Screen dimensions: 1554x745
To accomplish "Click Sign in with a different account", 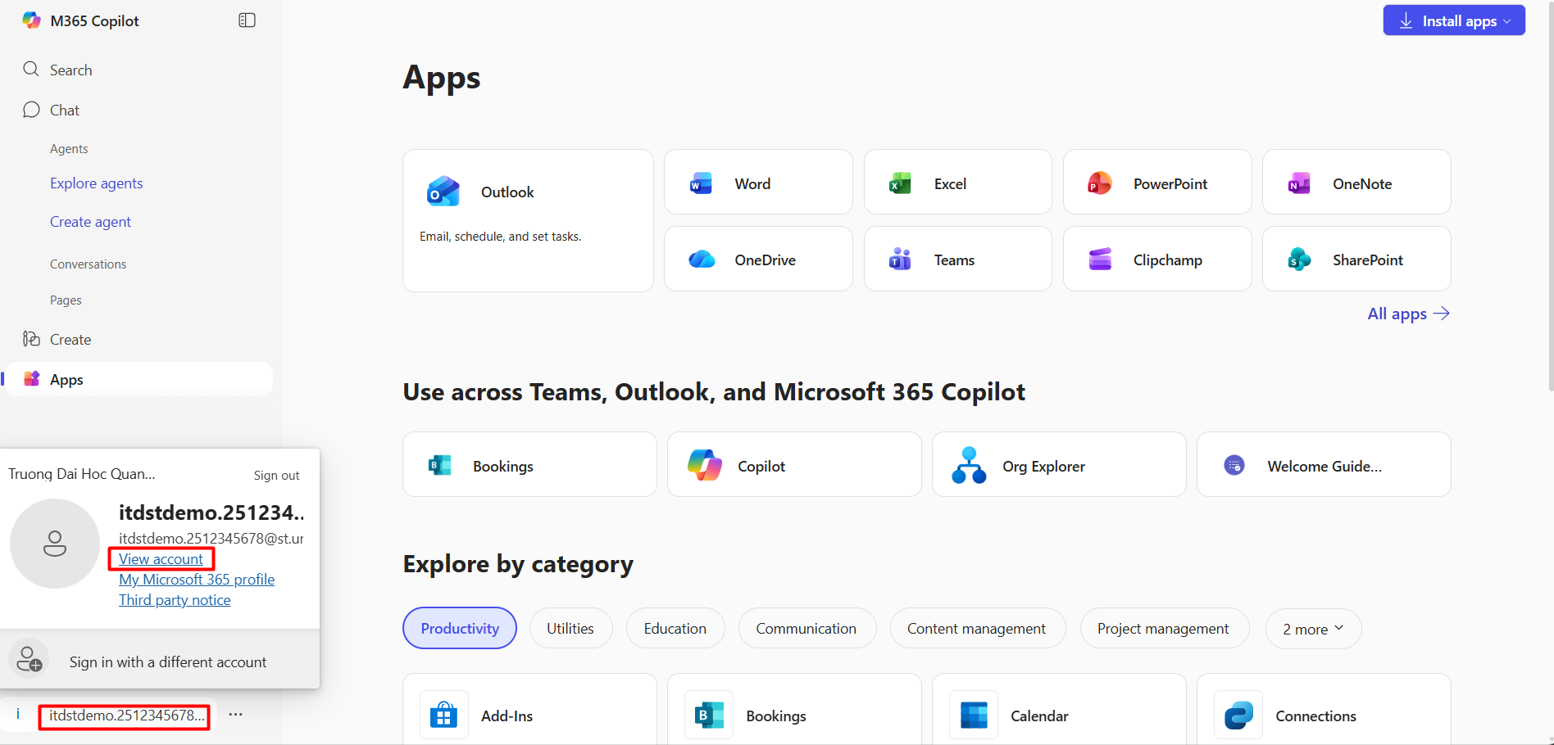I will (x=167, y=661).
